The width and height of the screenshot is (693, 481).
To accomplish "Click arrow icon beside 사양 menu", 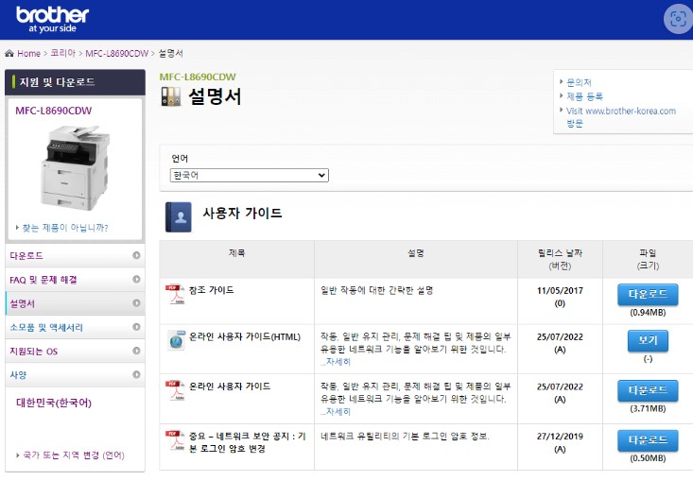I will (136, 374).
